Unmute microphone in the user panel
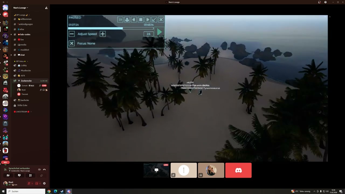This screenshot has height=194, width=345. (29, 183)
